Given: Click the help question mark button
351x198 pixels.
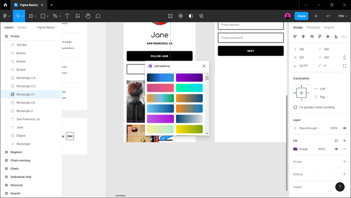Looking at the screenshot, I should point(340,187).
